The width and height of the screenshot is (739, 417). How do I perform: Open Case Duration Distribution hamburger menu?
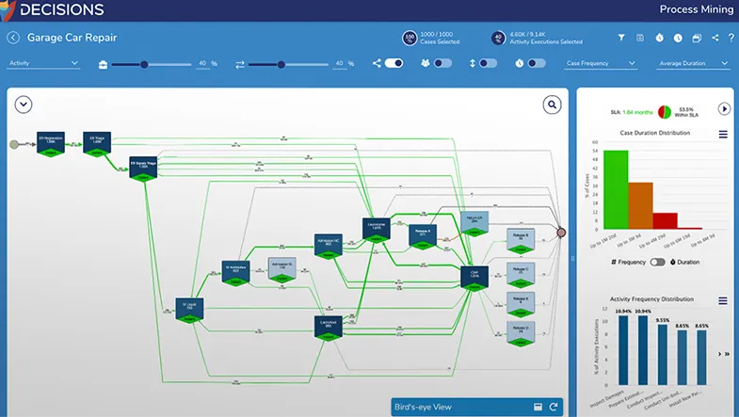[x=723, y=135]
